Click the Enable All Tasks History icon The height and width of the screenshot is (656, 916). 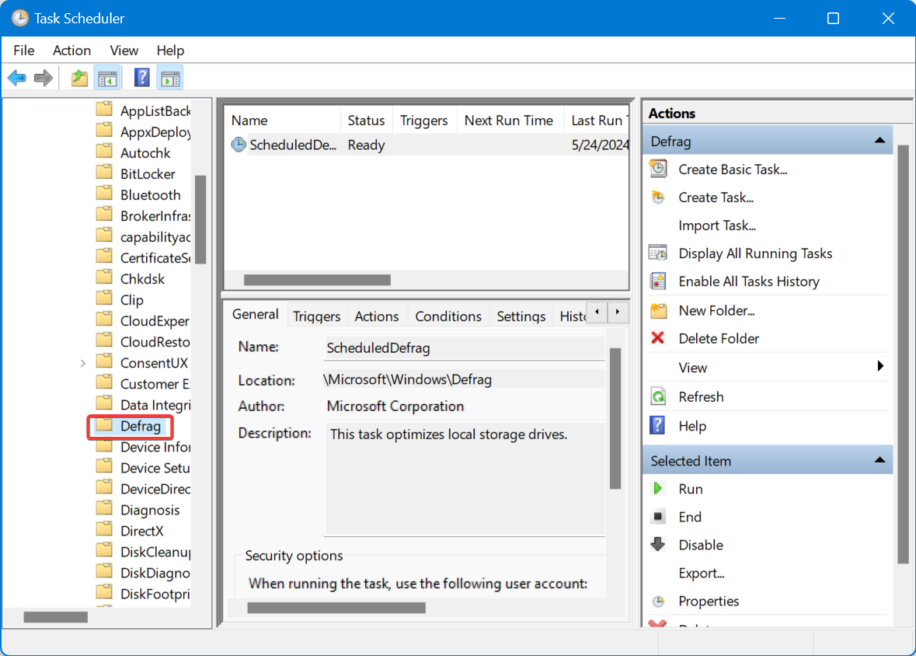pos(658,281)
